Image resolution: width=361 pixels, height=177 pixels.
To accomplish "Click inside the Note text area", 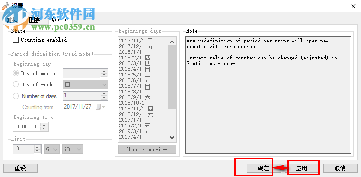I will pos(268,95).
